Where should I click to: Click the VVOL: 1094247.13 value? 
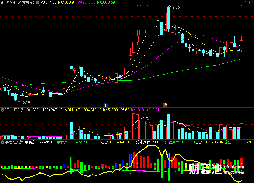(x=47, y=110)
